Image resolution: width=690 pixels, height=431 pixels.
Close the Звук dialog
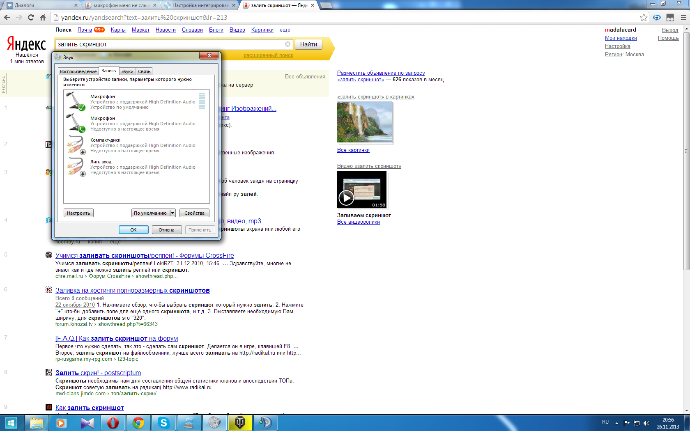coord(209,55)
